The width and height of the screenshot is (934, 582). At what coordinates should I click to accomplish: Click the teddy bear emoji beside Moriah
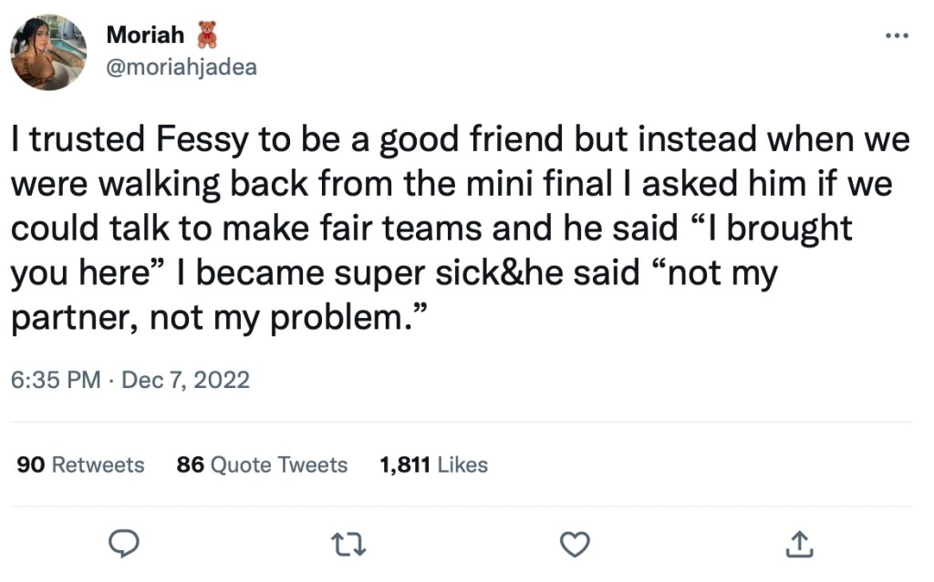207,35
